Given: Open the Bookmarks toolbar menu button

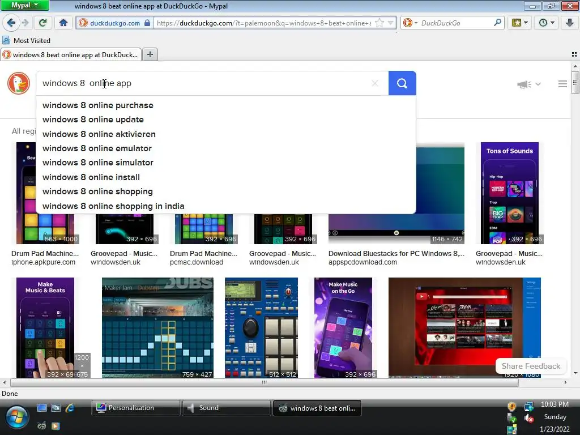Looking at the screenshot, I should (x=520, y=23).
